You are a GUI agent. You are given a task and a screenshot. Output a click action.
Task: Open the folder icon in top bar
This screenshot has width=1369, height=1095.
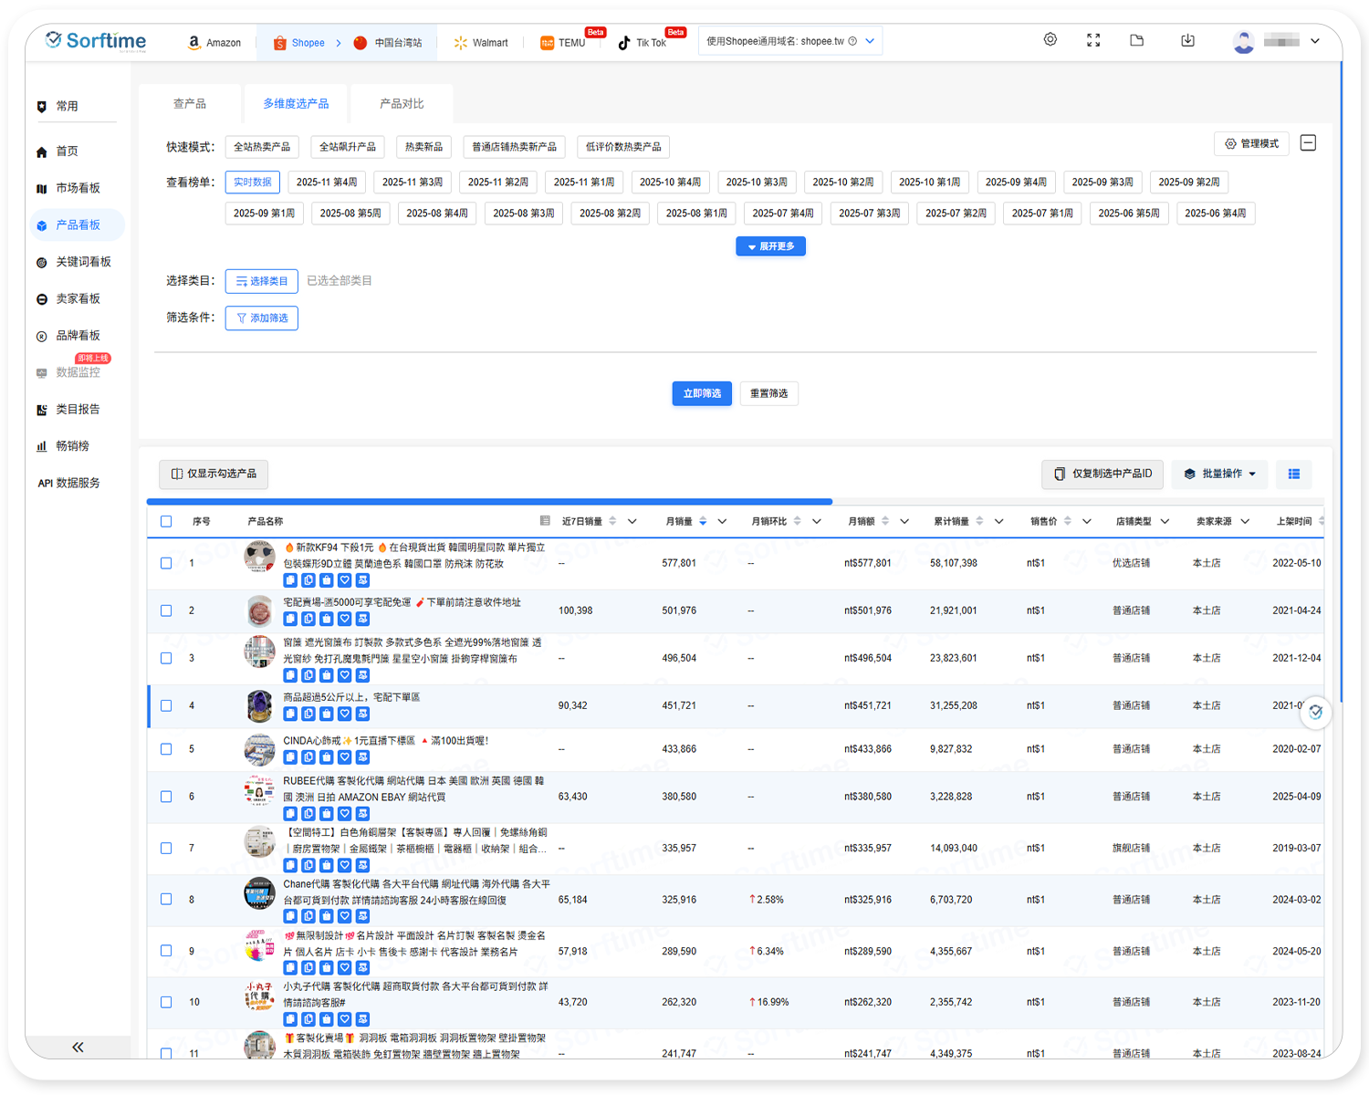(x=1136, y=40)
